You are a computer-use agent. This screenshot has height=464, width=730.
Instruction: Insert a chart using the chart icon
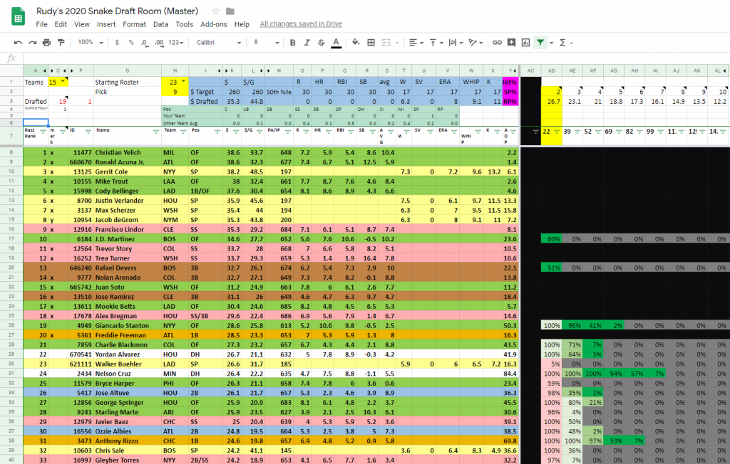pos(525,42)
